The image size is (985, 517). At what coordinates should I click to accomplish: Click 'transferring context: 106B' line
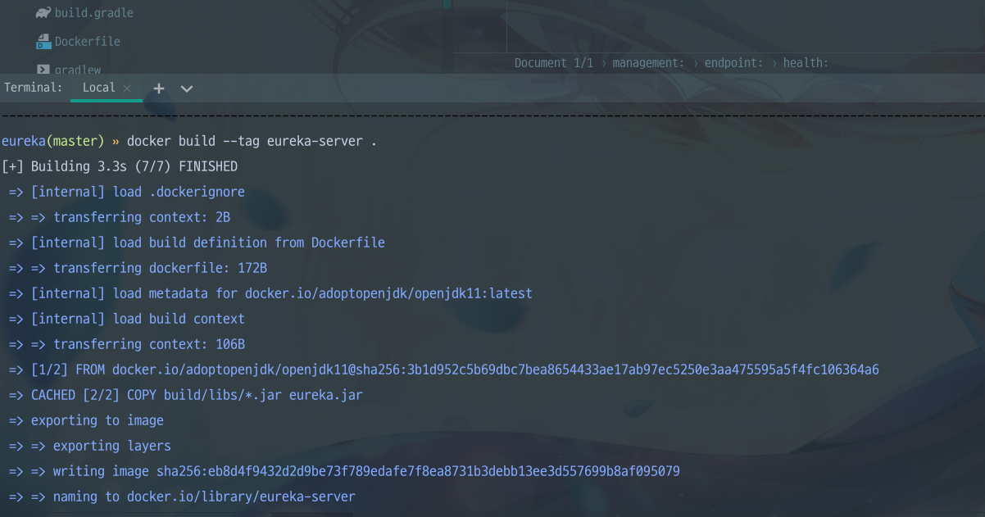point(127,344)
